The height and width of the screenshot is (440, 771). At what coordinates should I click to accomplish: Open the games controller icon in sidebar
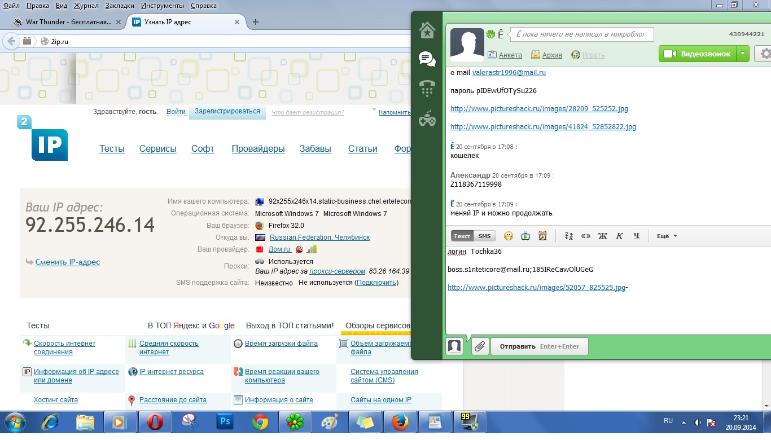[427, 117]
